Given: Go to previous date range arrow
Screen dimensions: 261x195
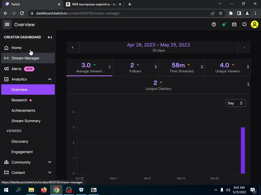Looking at the screenshot, I should click(x=73, y=47).
